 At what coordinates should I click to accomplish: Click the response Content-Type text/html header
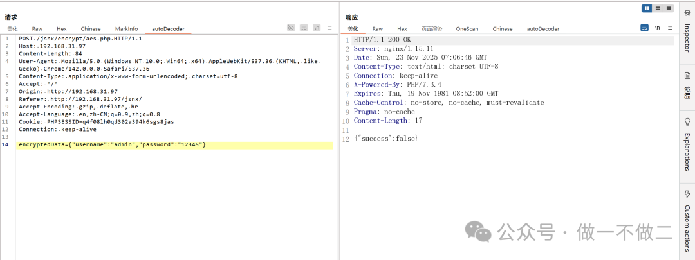pos(425,67)
